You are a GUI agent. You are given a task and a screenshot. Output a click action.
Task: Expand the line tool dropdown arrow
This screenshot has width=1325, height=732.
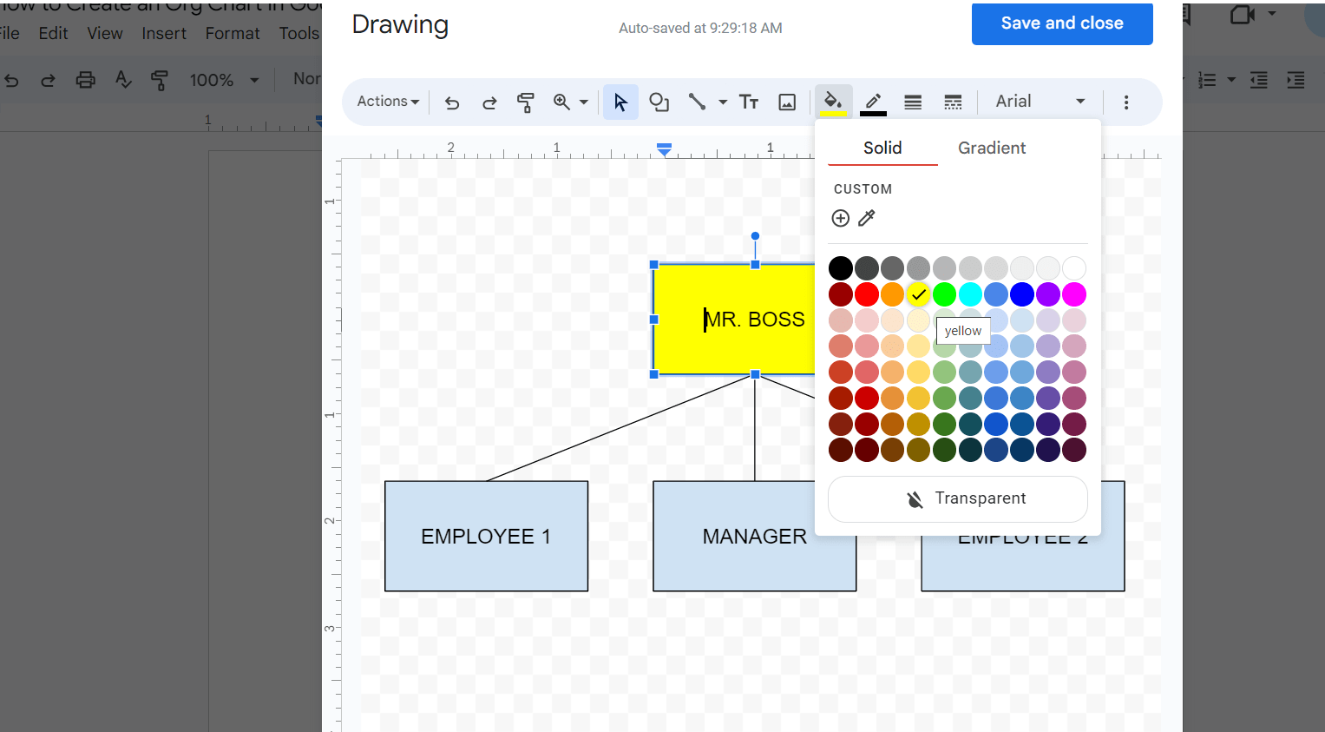coord(722,102)
